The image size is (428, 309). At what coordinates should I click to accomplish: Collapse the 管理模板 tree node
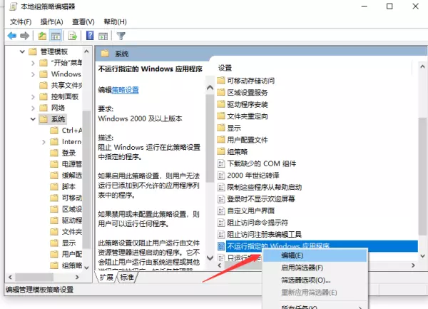coord(22,51)
